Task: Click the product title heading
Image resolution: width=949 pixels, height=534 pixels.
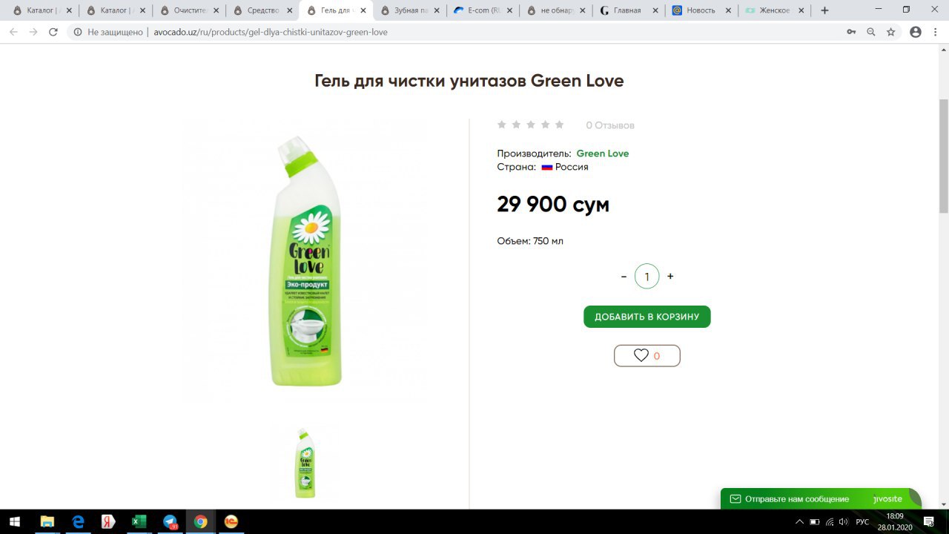Action: [x=469, y=81]
